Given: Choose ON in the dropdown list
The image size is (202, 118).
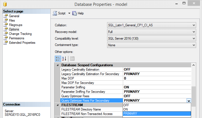Looking at the screenshot, I should point(157,109).
